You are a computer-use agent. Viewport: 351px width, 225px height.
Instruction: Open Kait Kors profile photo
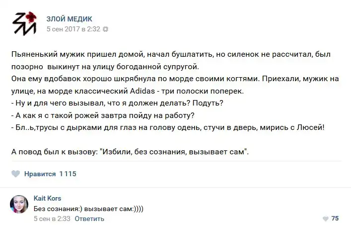[19, 205]
